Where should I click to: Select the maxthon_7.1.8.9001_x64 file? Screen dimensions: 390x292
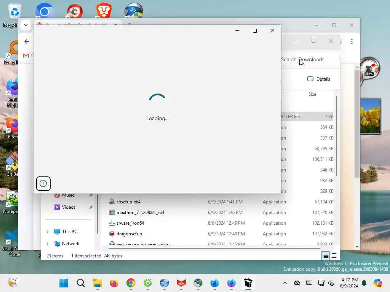point(140,213)
